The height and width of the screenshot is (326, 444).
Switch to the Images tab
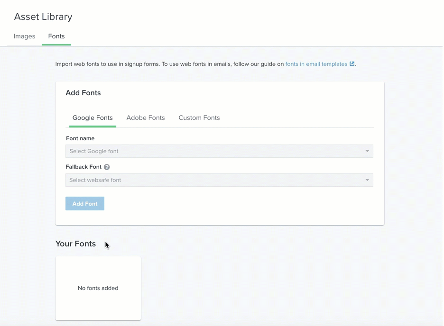click(25, 36)
